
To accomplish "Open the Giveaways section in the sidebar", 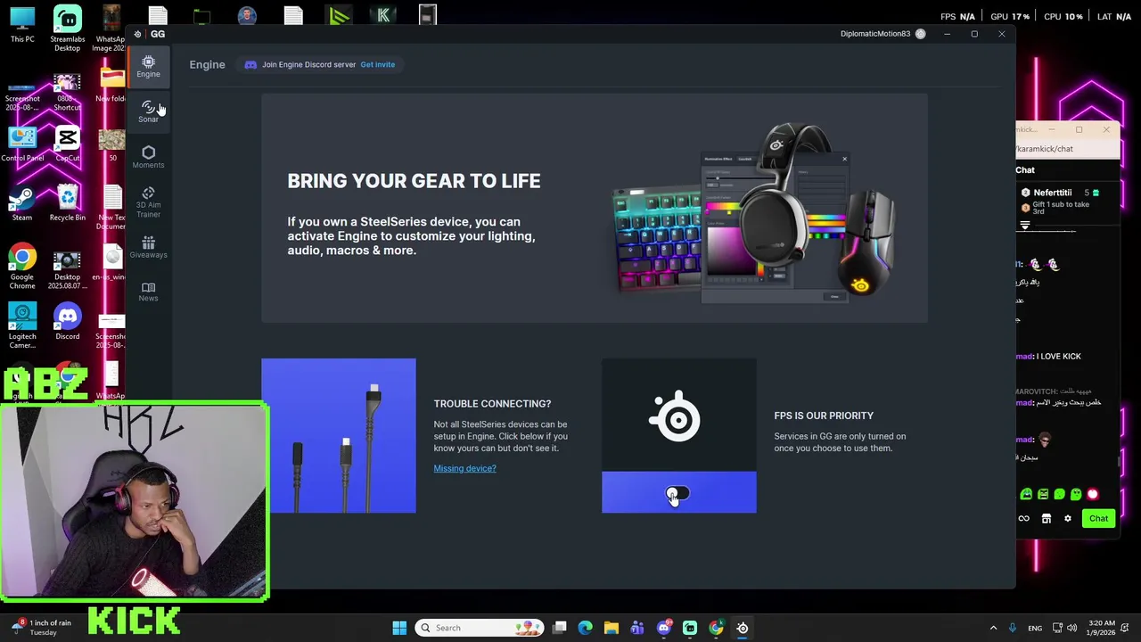I will (x=148, y=247).
